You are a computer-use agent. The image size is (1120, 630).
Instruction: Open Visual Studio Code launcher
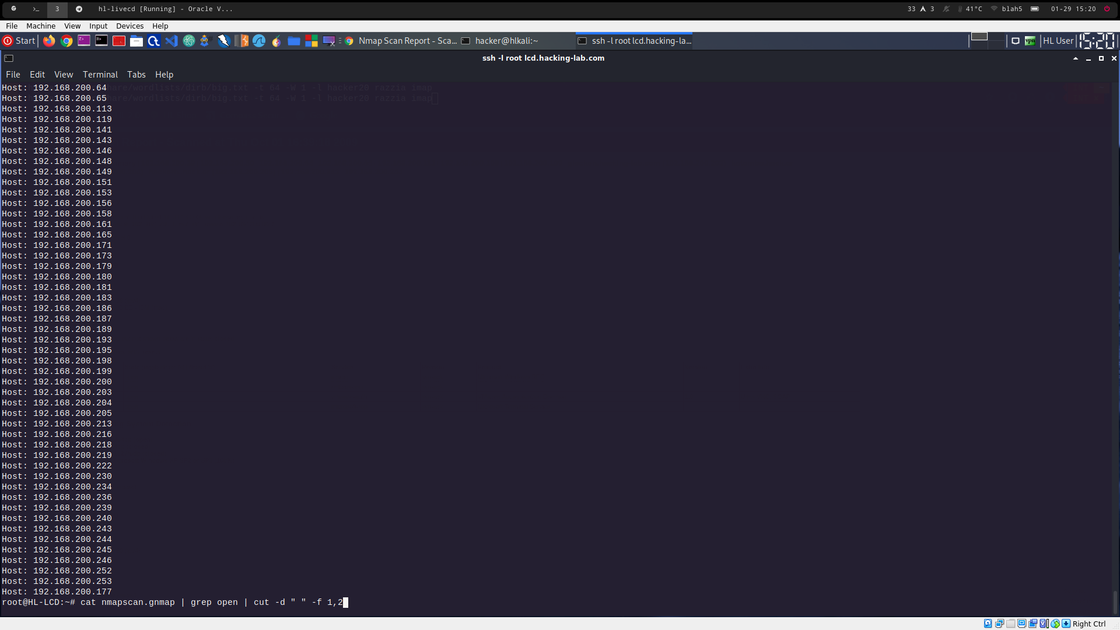pos(171,41)
